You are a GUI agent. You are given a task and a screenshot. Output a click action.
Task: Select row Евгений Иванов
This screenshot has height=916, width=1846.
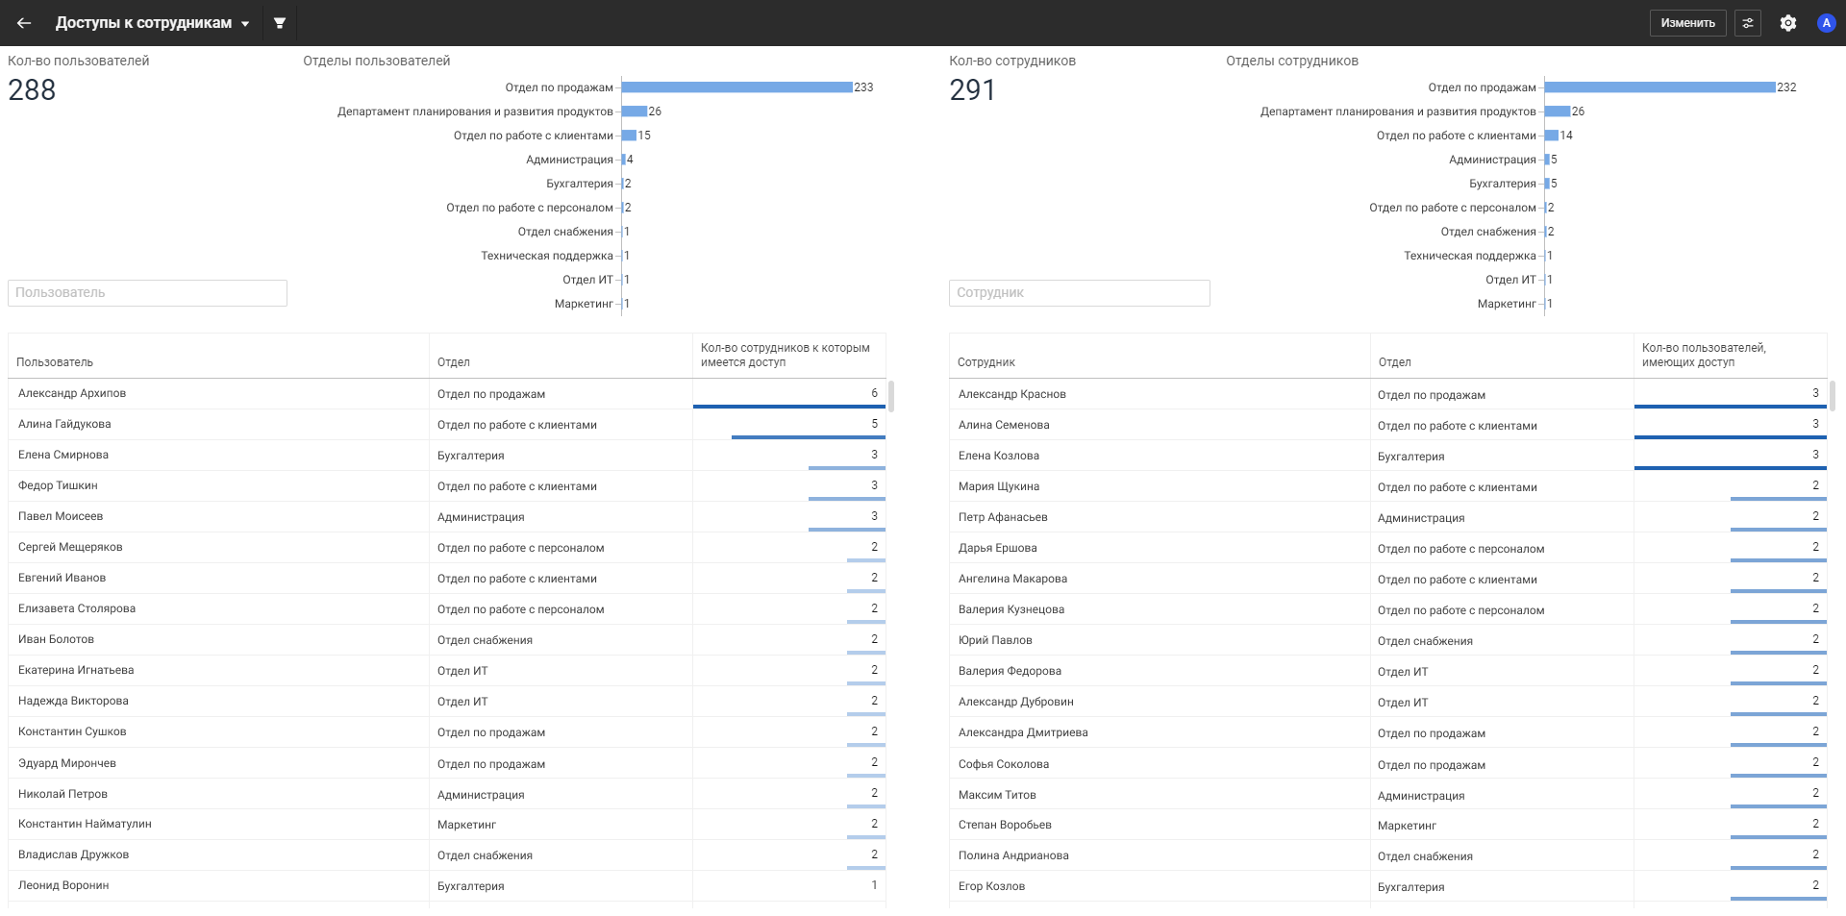[x=446, y=579]
